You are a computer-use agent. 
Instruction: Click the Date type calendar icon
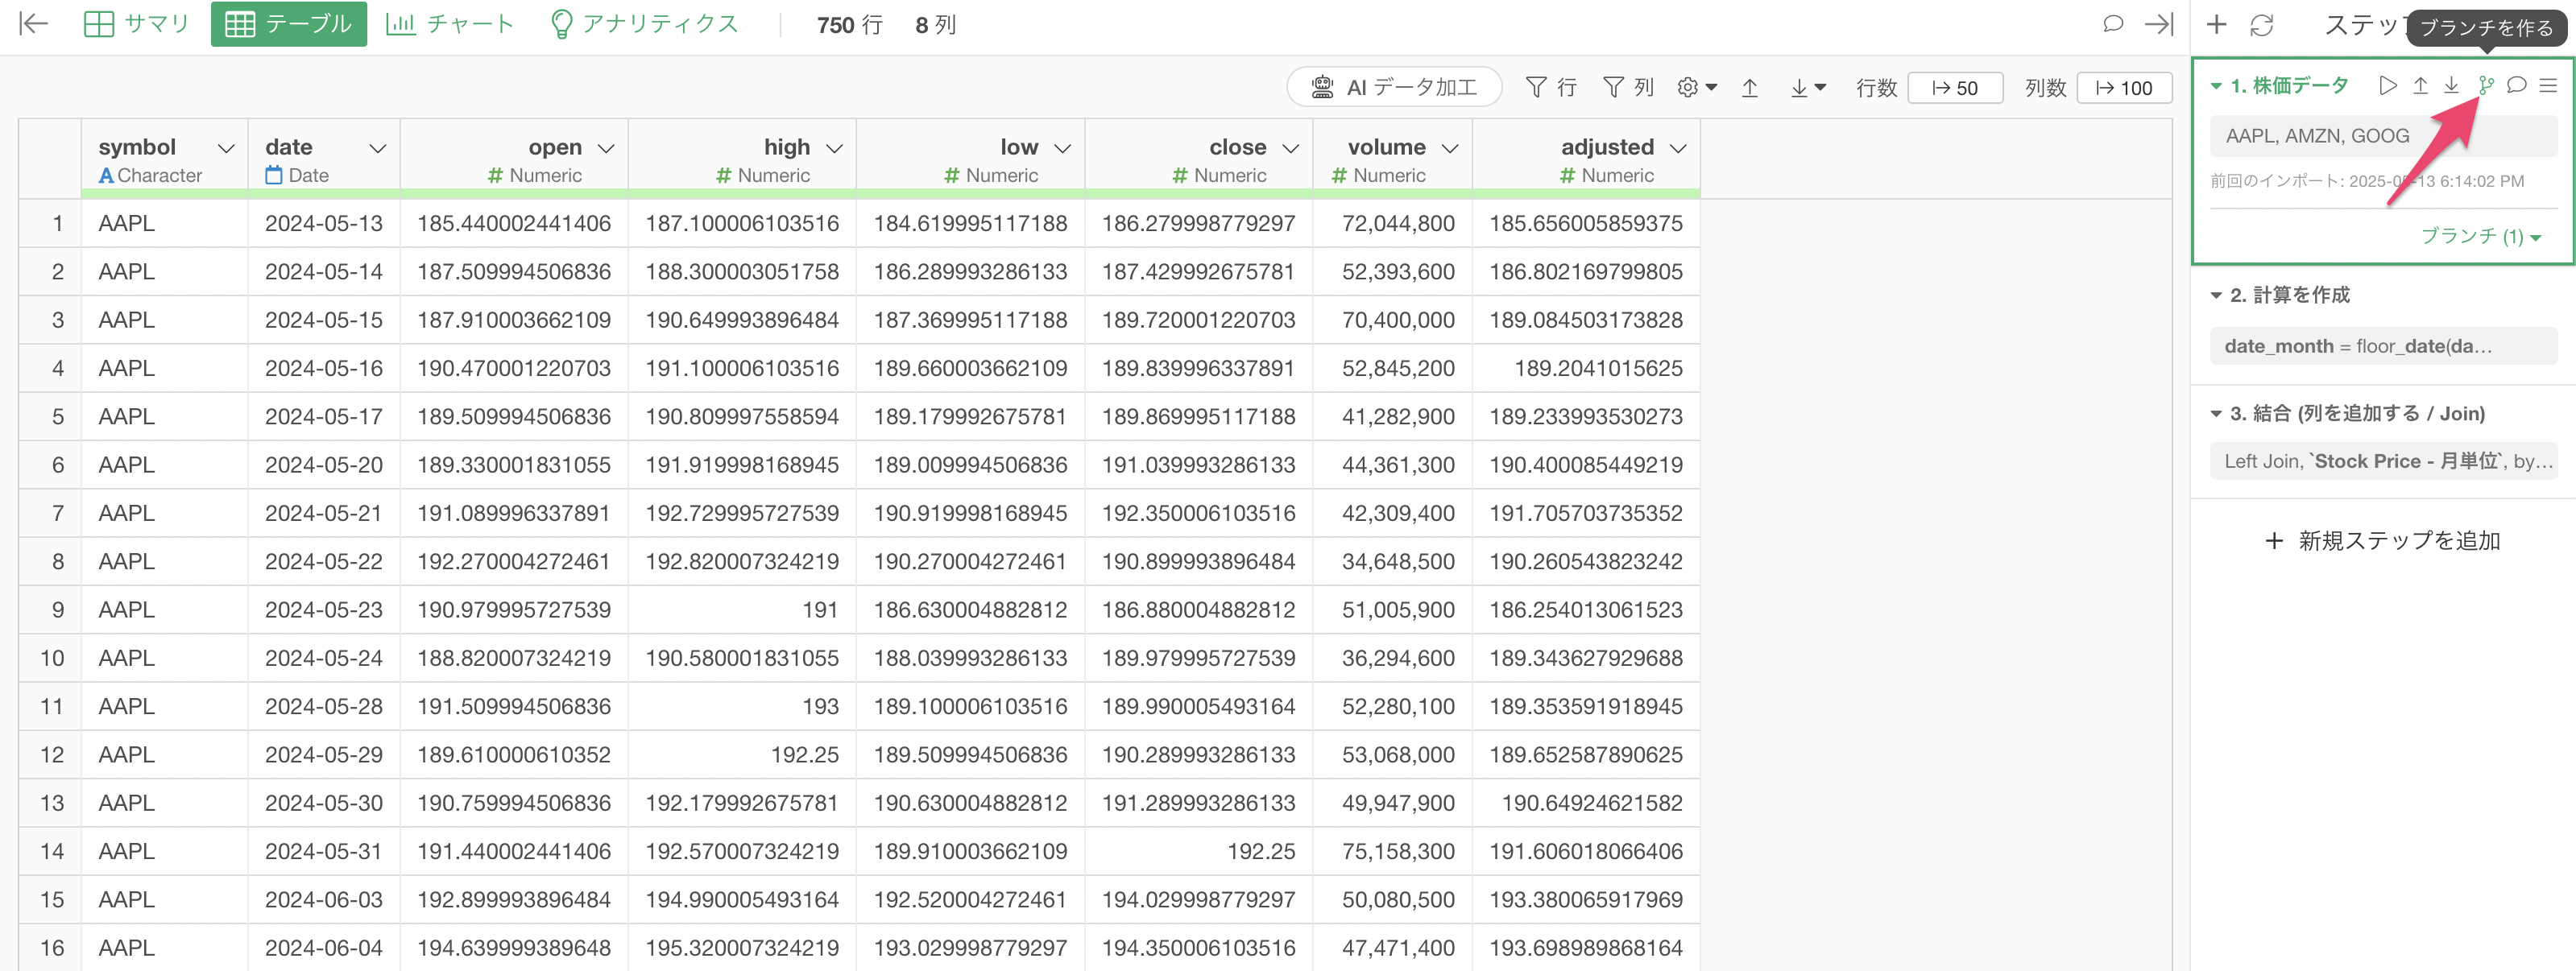pos(274,175)
